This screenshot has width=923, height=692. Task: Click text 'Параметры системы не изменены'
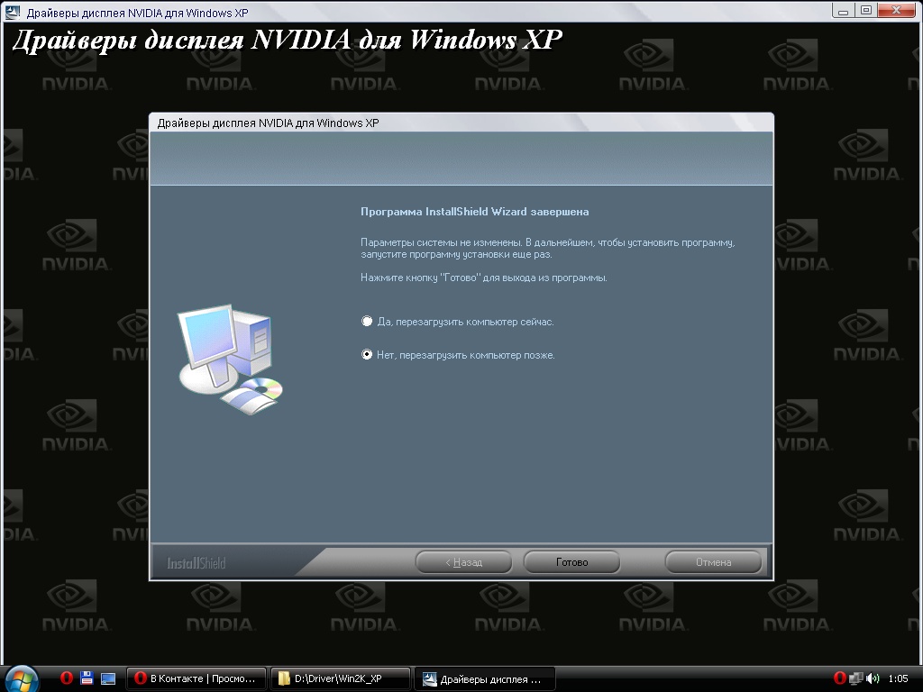(441, 242)
